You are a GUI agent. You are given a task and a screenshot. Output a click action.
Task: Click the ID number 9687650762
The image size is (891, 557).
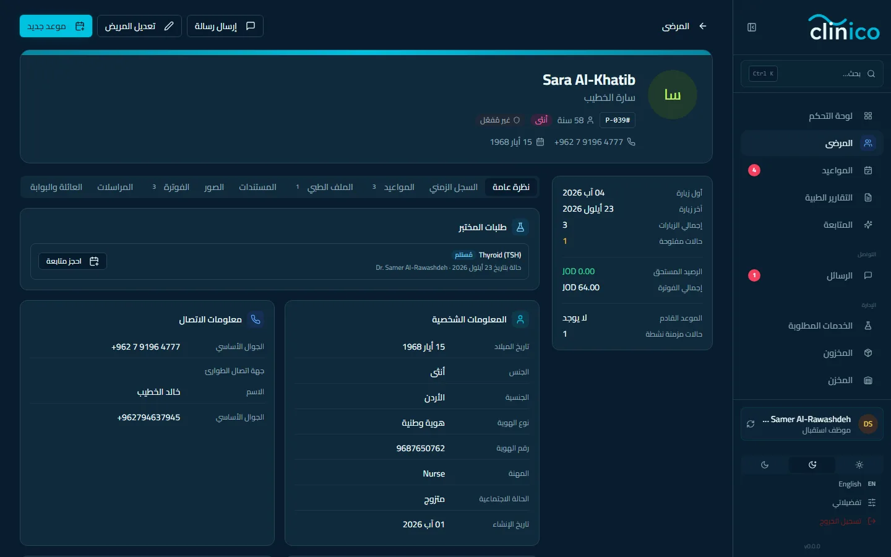tap(421, 448)
